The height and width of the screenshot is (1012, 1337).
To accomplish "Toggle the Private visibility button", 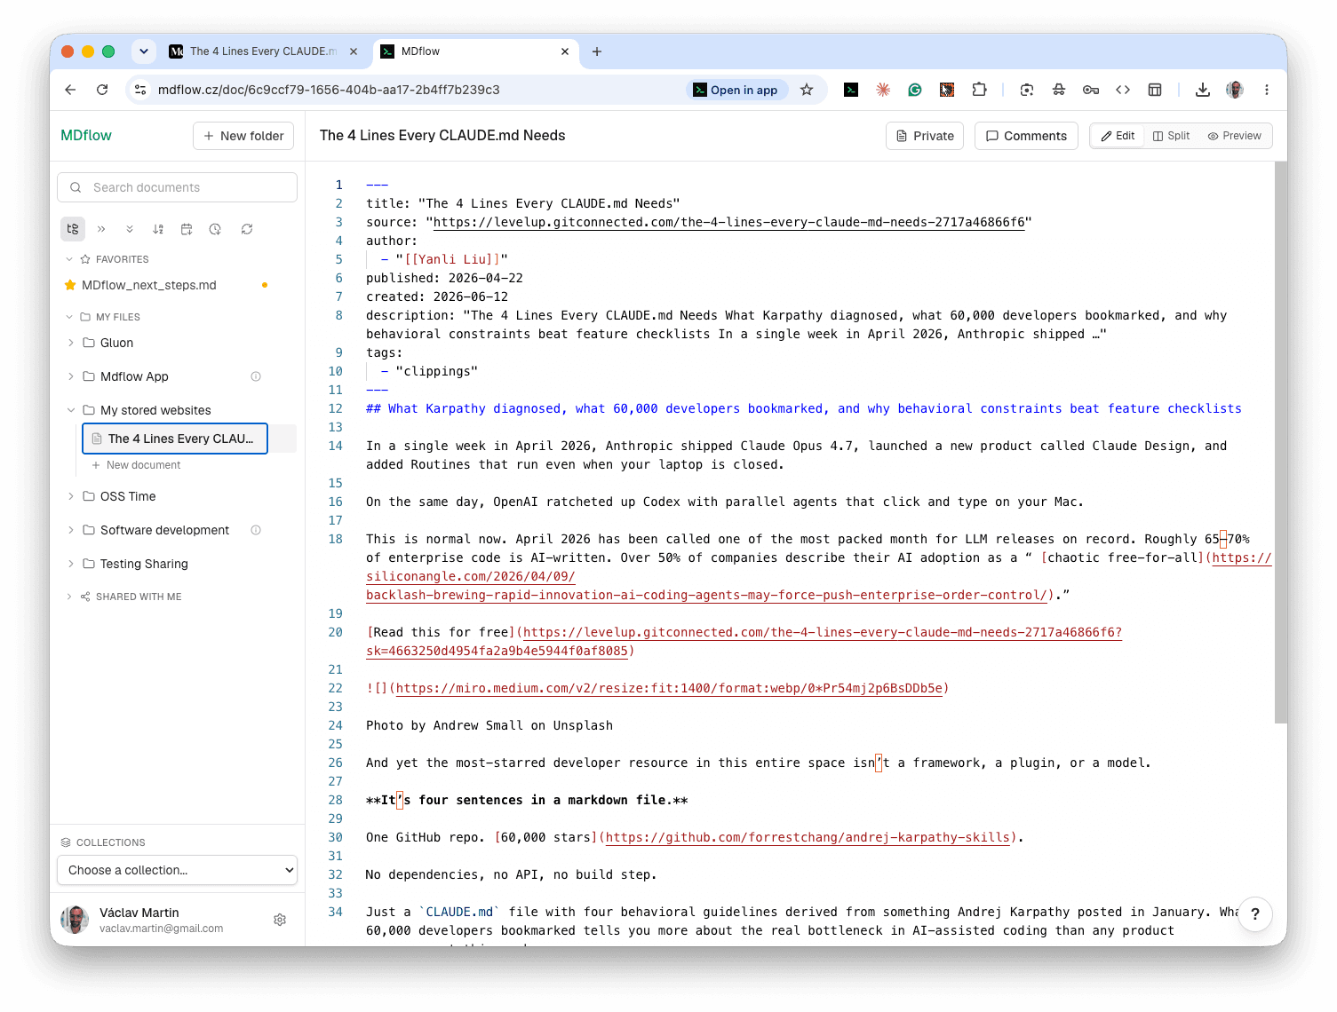I will (x=925, y=136).
